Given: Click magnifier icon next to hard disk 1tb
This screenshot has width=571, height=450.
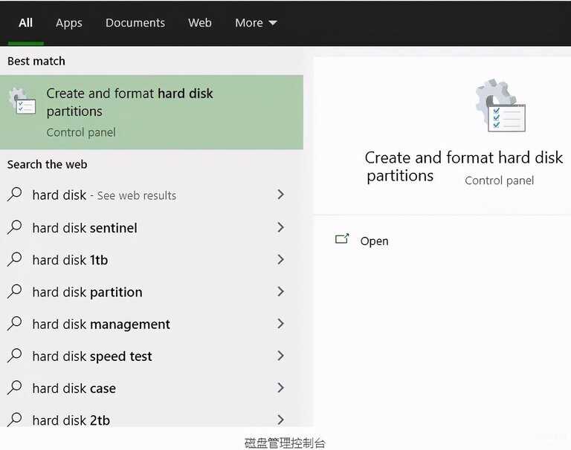Looking at the screenshot, I should tap(15, 259).
